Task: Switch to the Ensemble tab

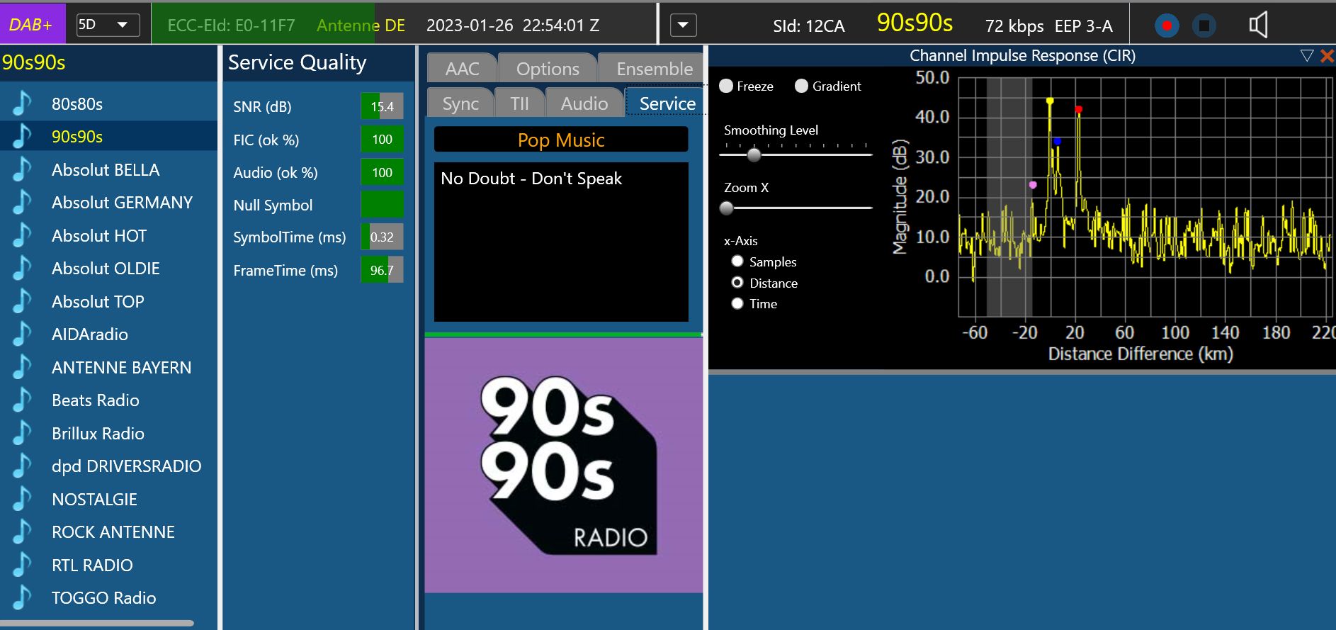Action: point(653,69)
